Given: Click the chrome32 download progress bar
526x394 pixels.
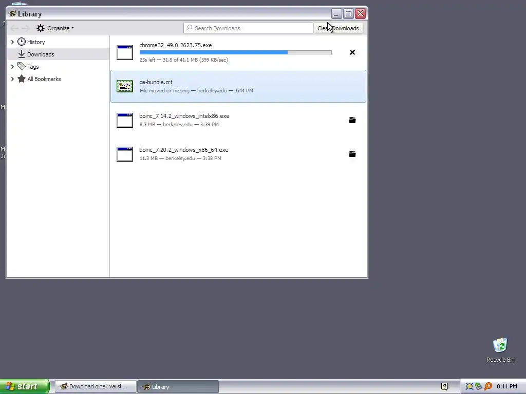Looking at the screenshot, I should click(235, 52).
